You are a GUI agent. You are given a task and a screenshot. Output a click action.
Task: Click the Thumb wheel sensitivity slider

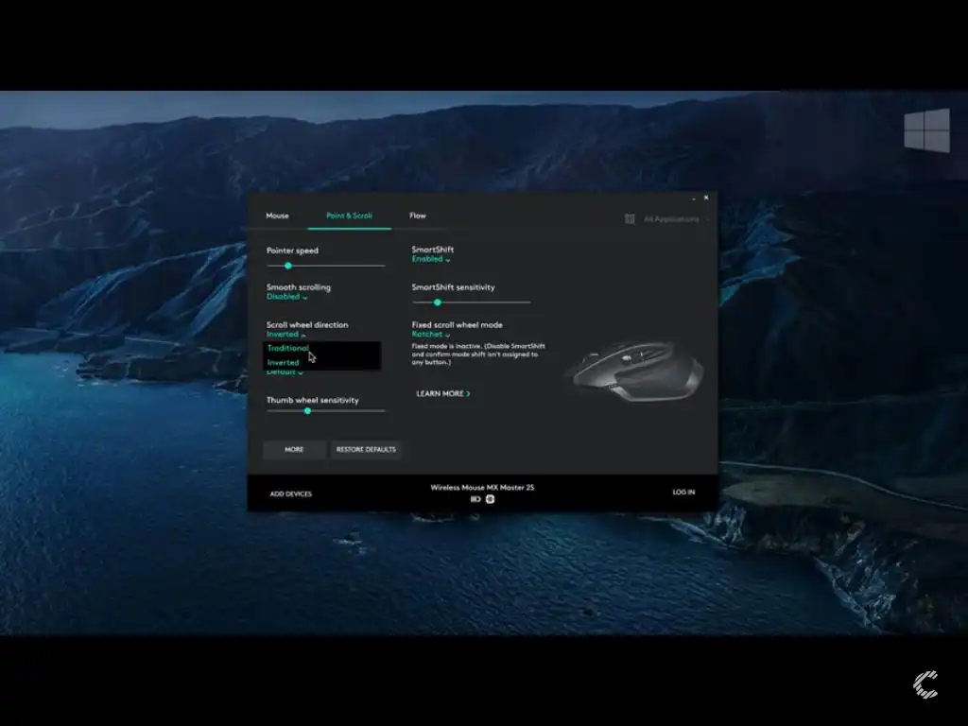coord(326,410)
